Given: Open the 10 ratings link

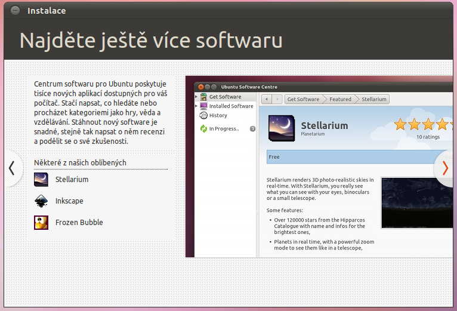Looking at the screenshot, I should pos(428,137).
